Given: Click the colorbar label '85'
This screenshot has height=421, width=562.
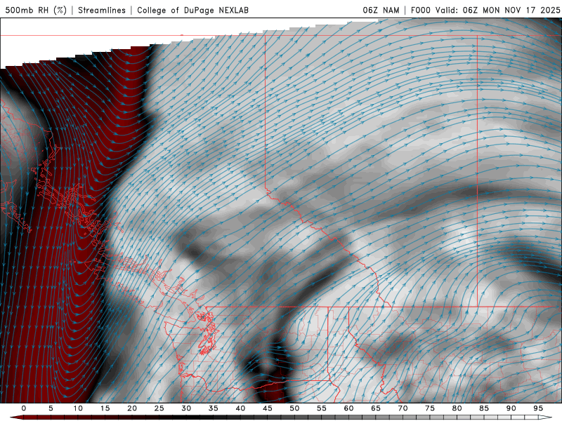Looking at the screenshot, I should pos(484,408).
